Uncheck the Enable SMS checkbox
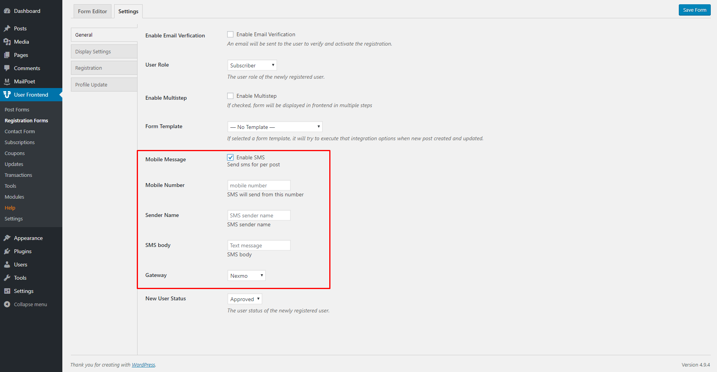Image resolution: width=717 pixels, height=372 pixels. tap(230, 157)
